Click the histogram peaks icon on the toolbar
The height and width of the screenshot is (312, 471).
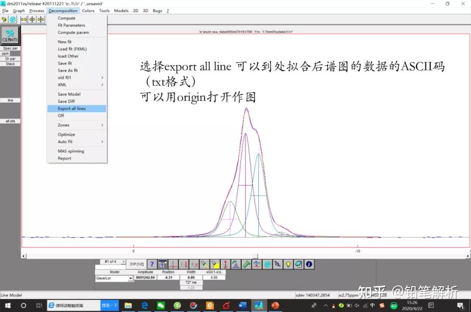point(235,264)
